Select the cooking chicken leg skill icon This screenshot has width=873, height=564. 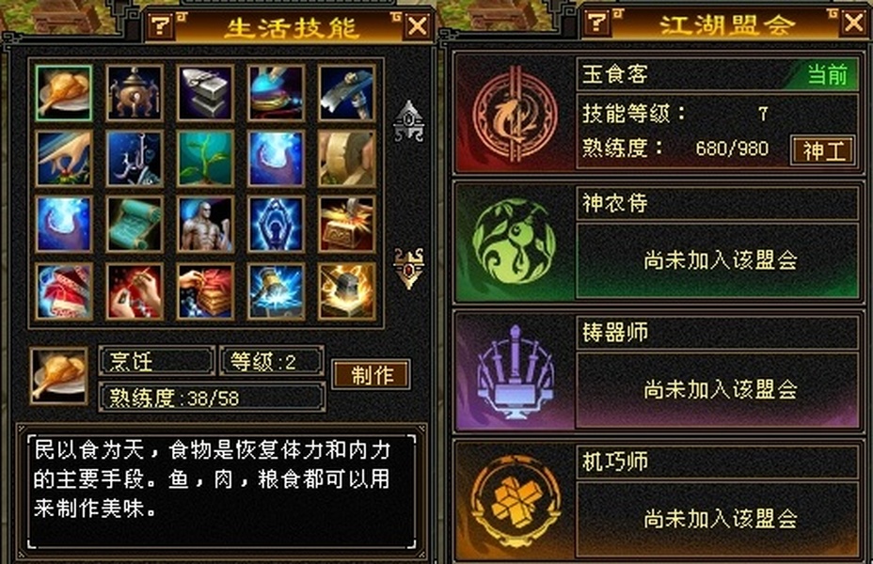coord(63,93)
